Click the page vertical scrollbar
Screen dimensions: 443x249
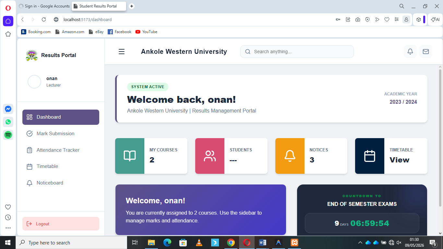click(x=440, y=138)
